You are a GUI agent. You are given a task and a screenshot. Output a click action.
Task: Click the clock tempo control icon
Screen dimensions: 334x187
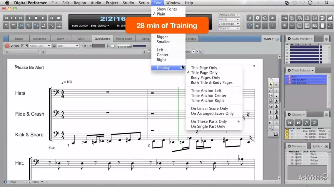coord(258,18)
